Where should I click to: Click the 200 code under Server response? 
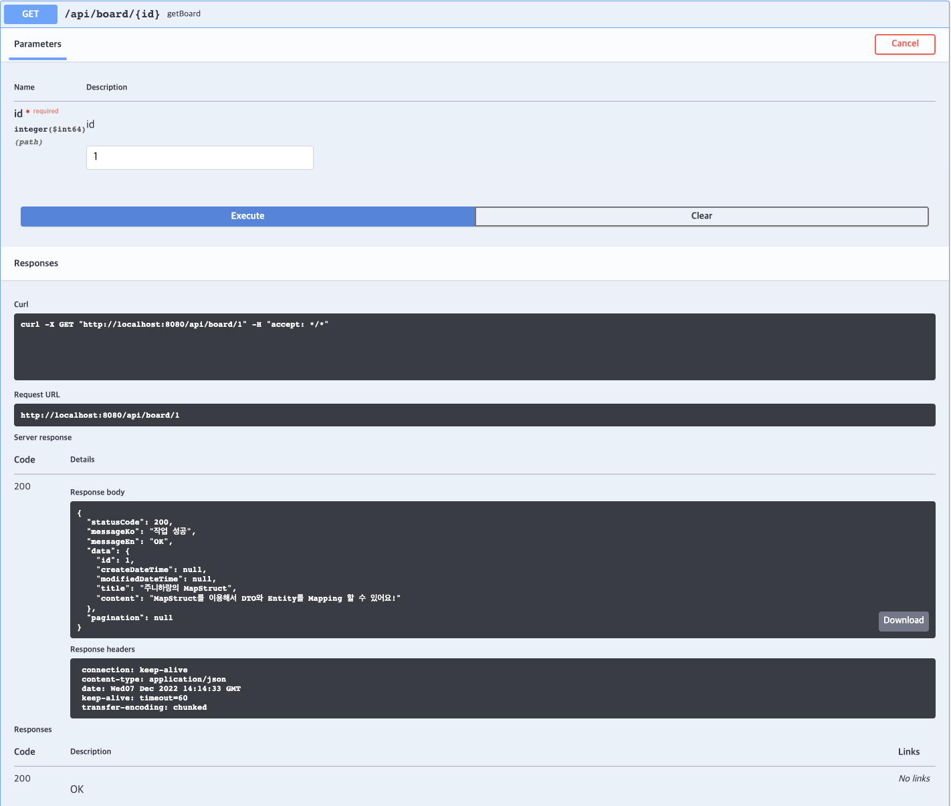click(22, 487)
